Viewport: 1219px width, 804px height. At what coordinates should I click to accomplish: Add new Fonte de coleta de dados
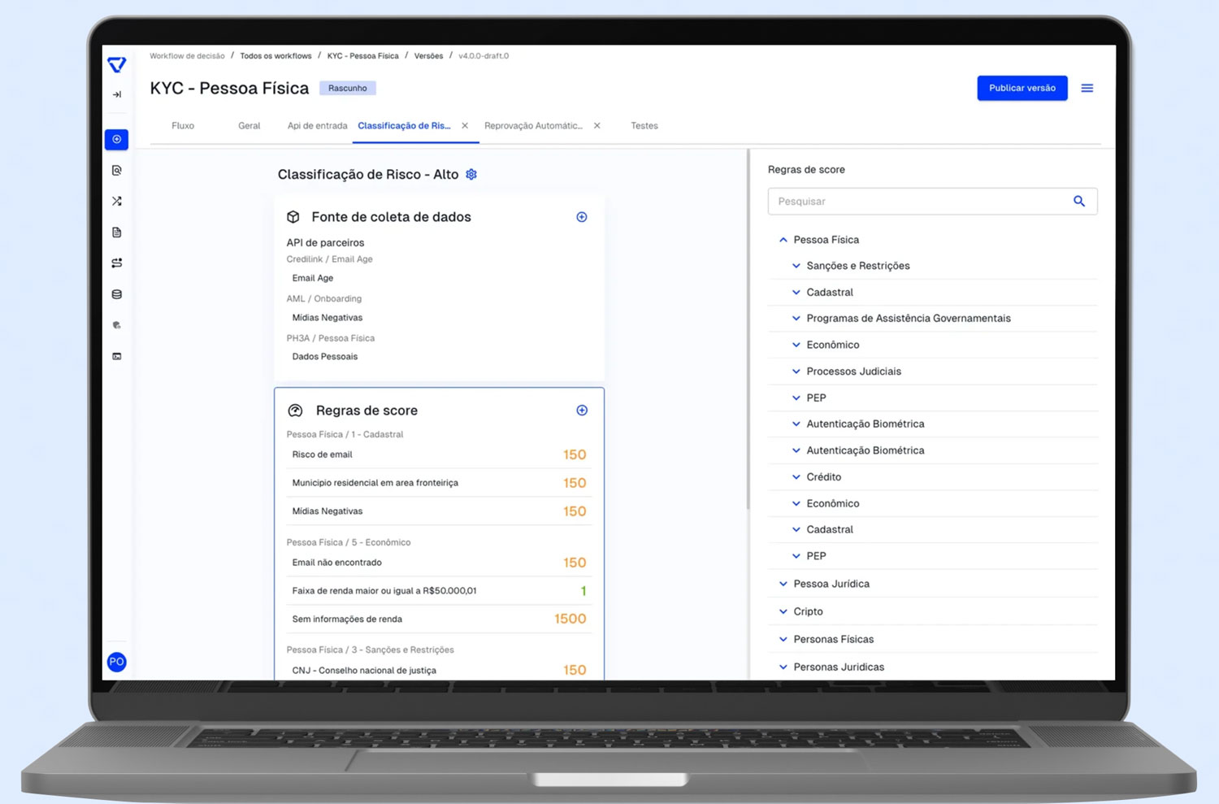point(582,217)
